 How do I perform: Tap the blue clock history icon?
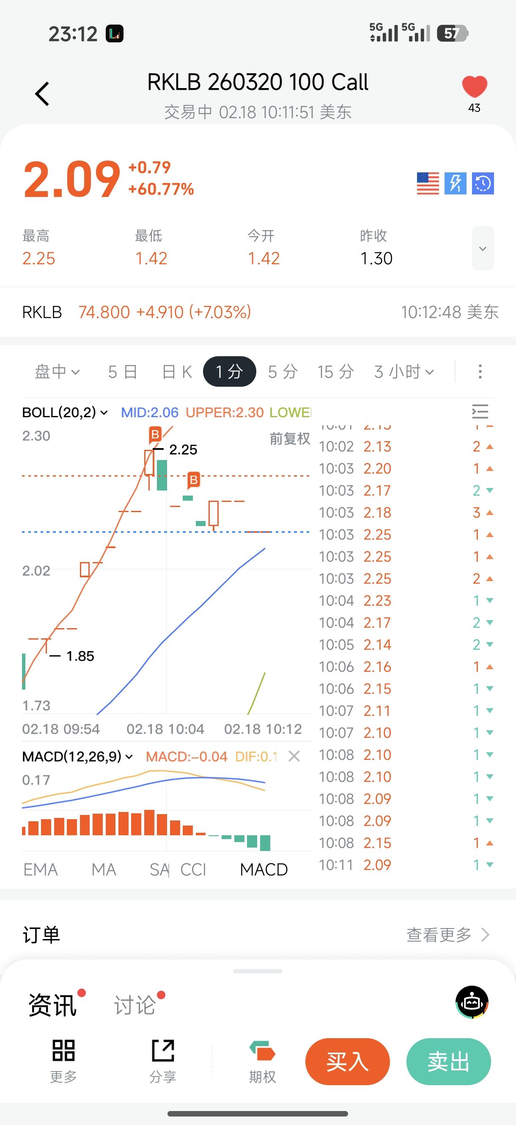pyautogui.click(x=483, y=183)
